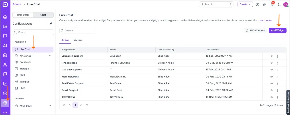Preview the Travel Desk widget

click(272, 97)
